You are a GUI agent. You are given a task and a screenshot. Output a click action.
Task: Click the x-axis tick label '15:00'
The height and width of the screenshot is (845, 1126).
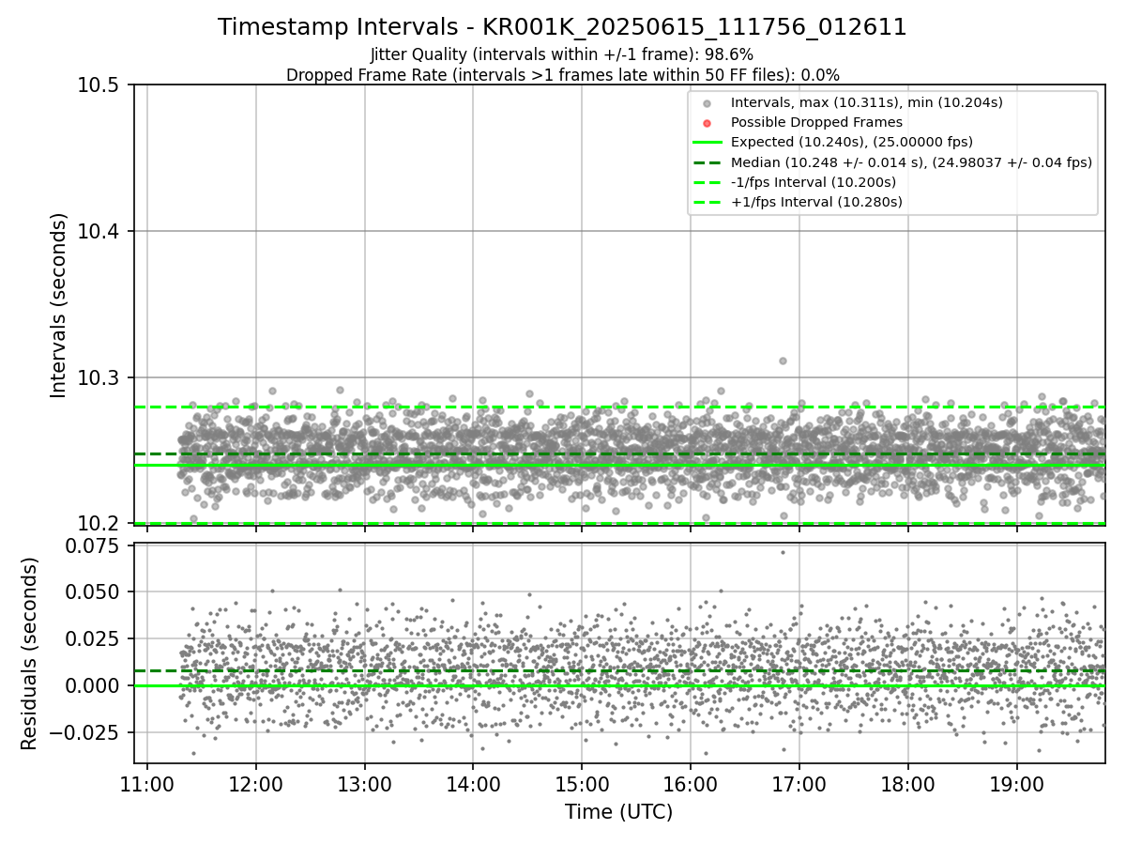(x=582, y=784)
